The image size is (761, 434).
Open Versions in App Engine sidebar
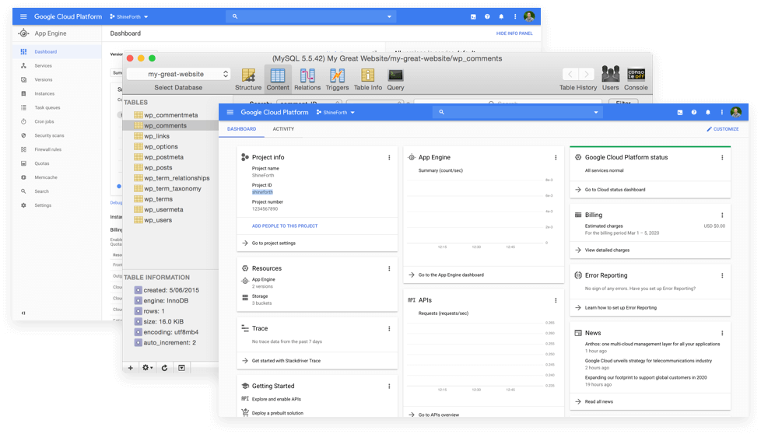[44, 79]
